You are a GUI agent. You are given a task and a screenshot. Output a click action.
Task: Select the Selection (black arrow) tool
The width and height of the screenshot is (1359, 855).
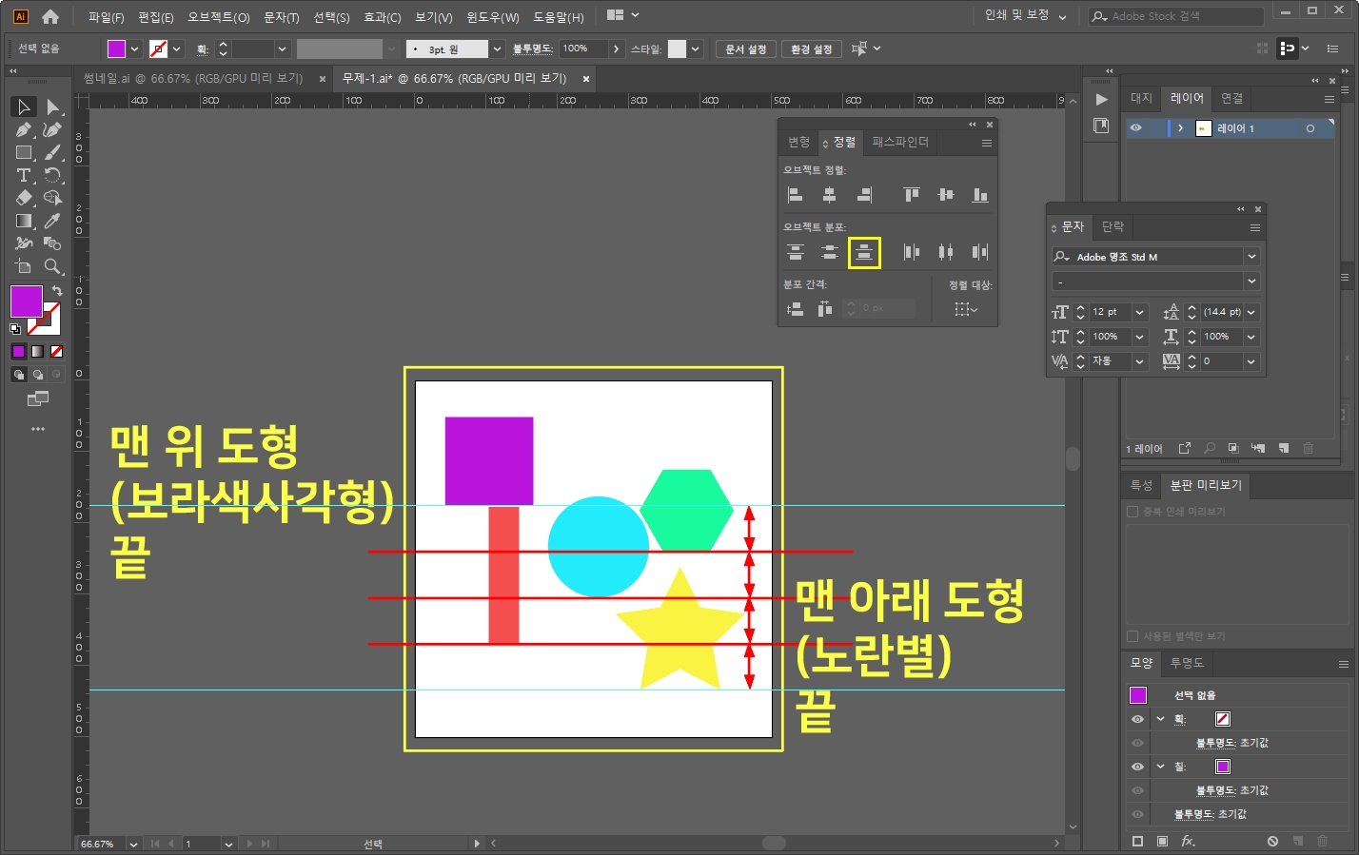[25, 107]
